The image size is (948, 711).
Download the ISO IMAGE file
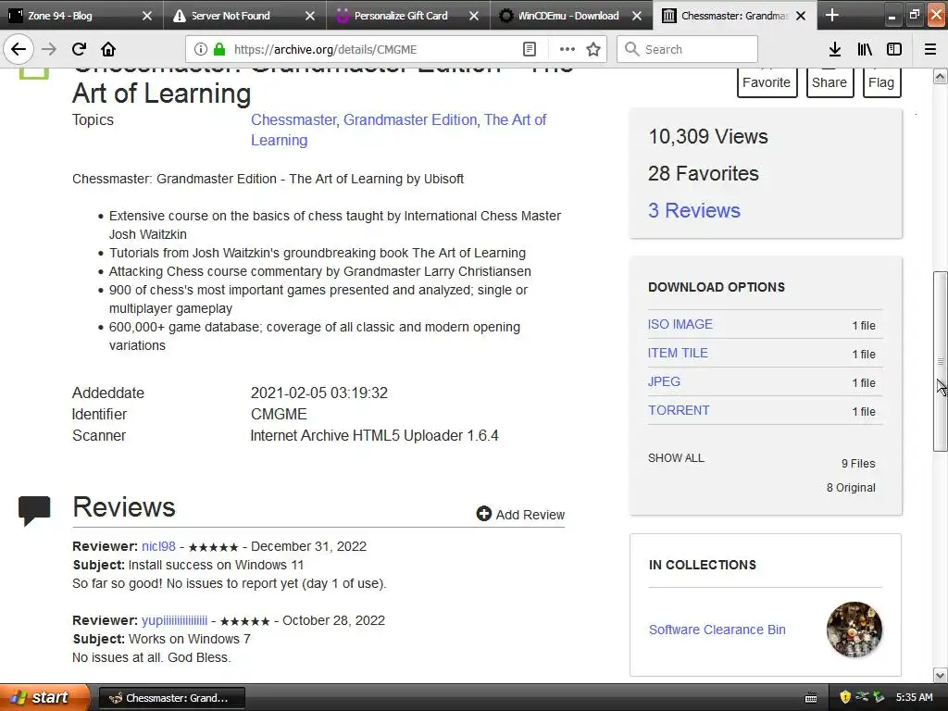click(680, 324)
